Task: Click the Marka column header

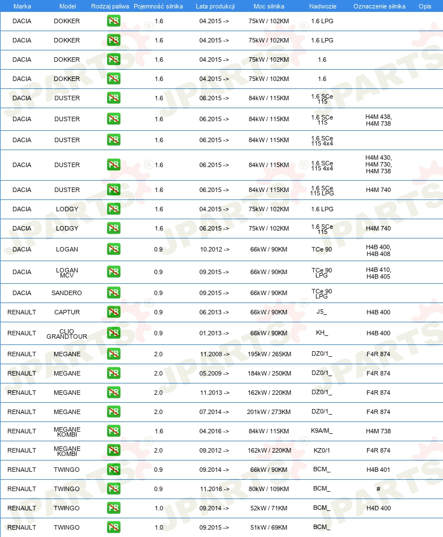Action: tap(22, 6)
